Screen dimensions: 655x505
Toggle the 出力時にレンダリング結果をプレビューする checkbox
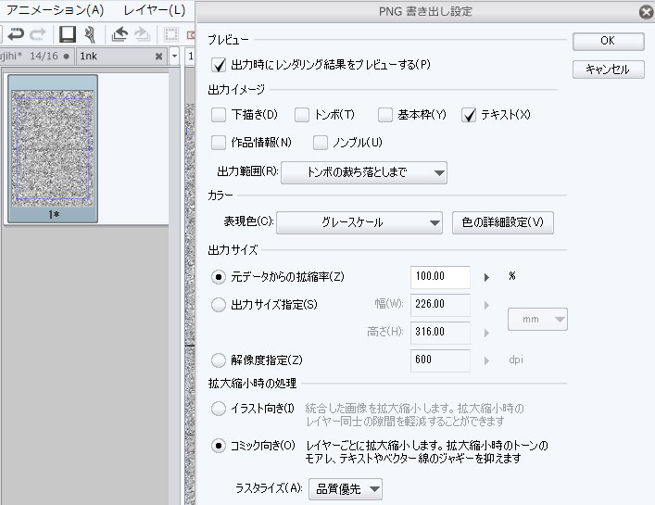coord(220,65)
